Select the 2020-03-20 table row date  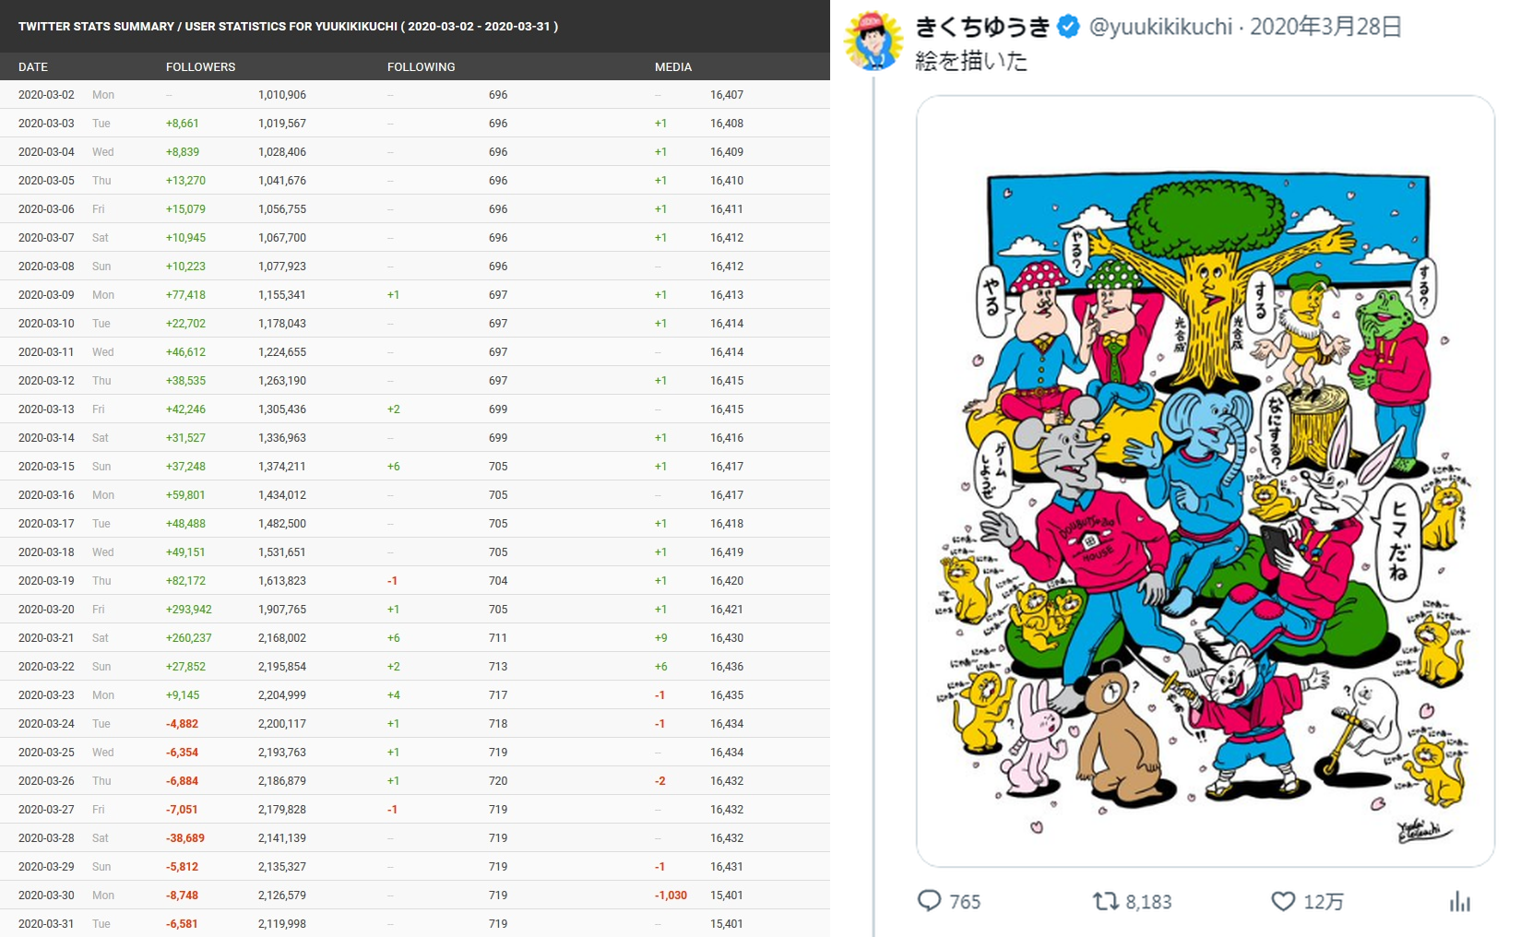pos(46,610)
